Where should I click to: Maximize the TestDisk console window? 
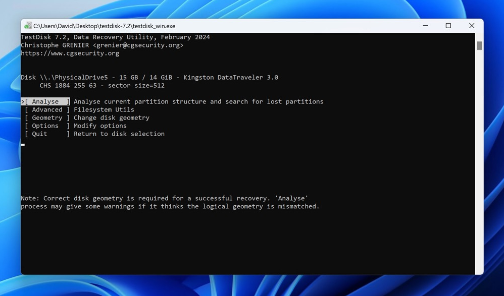(x=448, y=26)
